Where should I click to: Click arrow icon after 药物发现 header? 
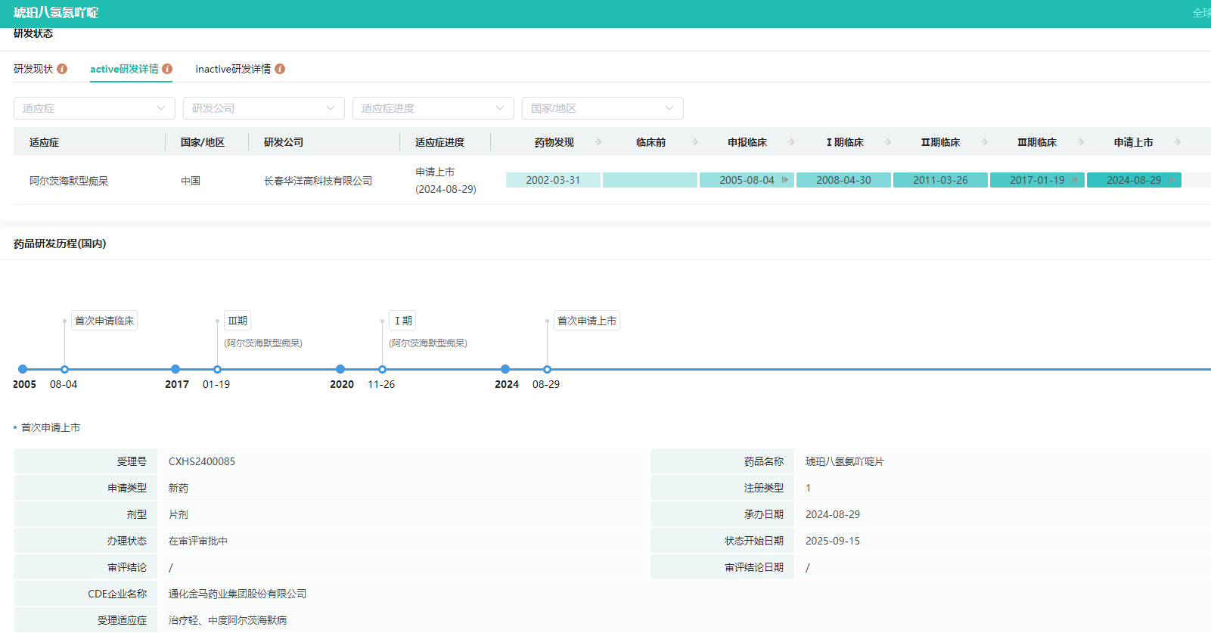[x=598, y=142]
